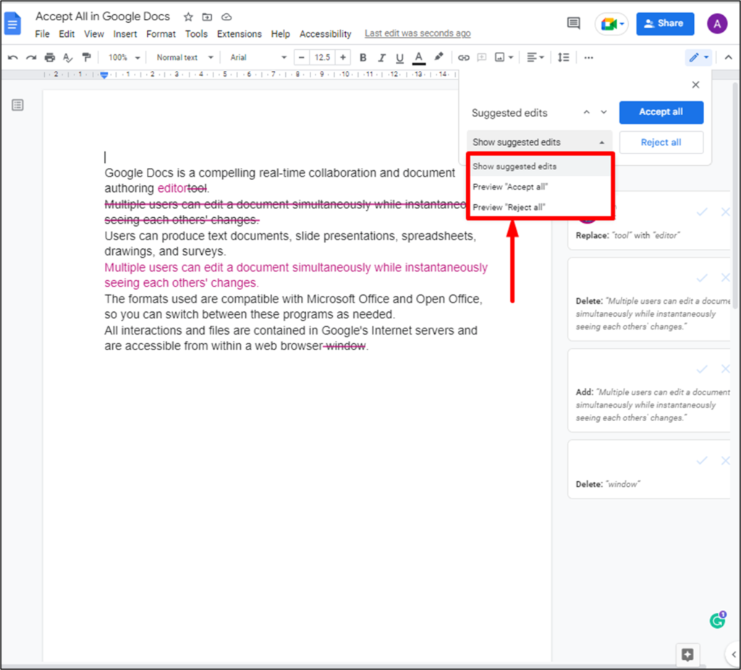Decrease font size with minus button
This screenshot has width=741, height=670.
pyautogui.click(x=302, y=58)
